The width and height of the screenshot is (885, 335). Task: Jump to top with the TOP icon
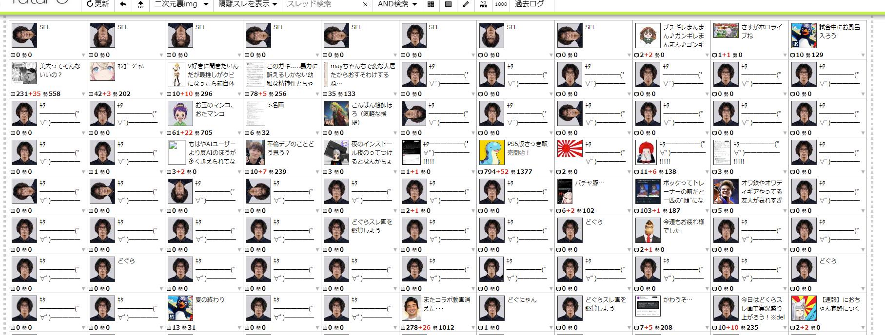pos(140,4)
